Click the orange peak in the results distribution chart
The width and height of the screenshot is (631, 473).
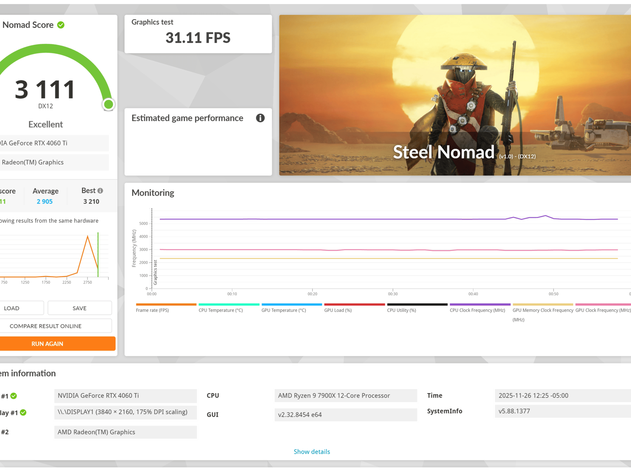(88, 236)
